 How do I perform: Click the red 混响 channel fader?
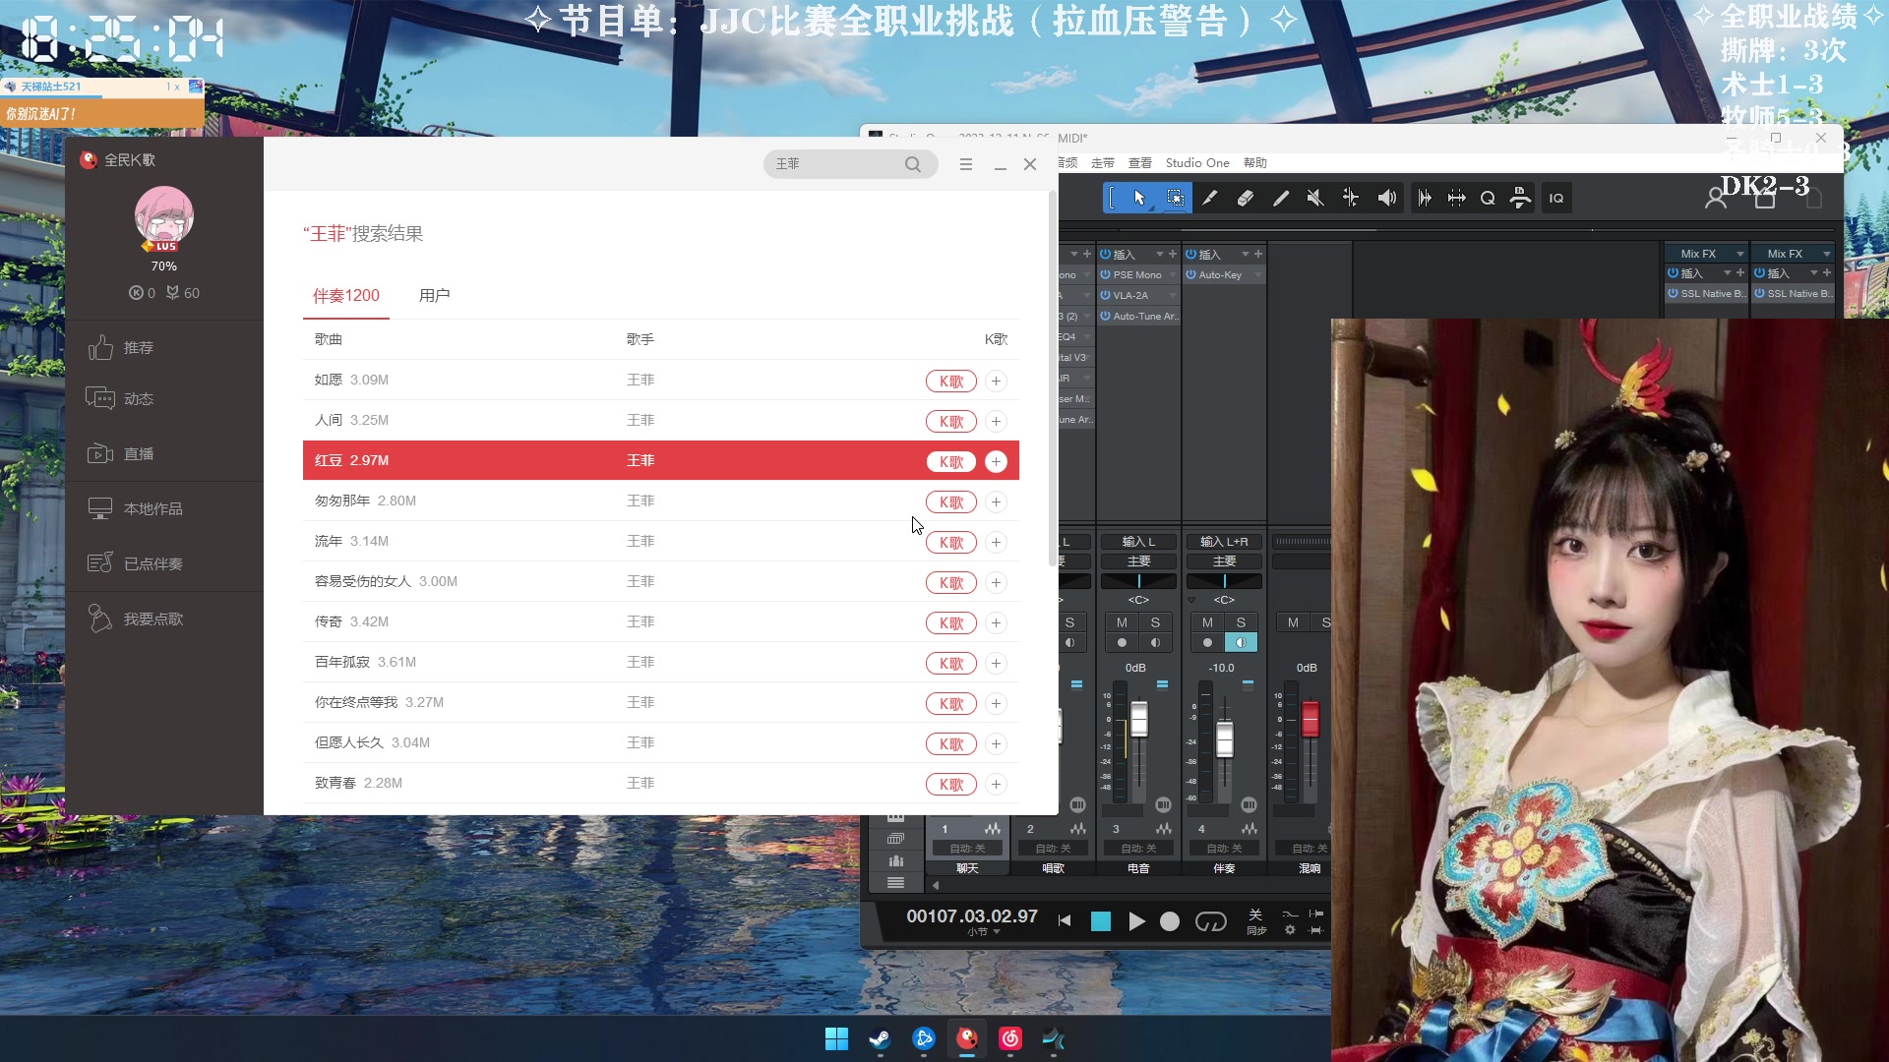click(x=1310, y=718)
